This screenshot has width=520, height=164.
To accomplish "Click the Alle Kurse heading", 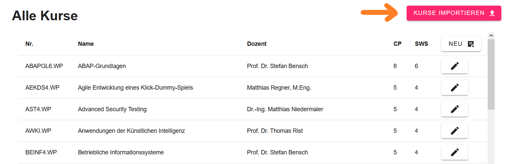I will click(45, 16).
